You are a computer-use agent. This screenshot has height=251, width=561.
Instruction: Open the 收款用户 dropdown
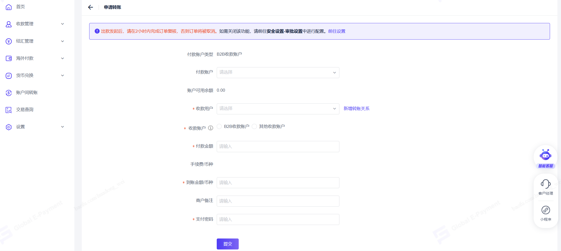pos(278,109)
